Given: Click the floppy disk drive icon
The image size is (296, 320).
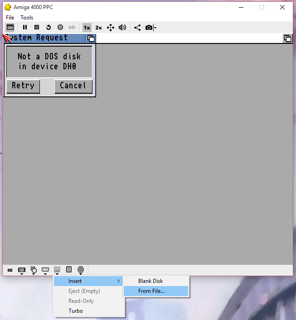Looking at the screenshot, I should (x=57, y=269).
